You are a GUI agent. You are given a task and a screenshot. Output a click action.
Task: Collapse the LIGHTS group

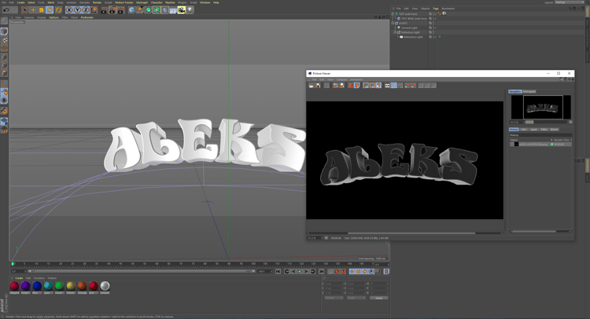pyautogui.click(x=393, y=23)
